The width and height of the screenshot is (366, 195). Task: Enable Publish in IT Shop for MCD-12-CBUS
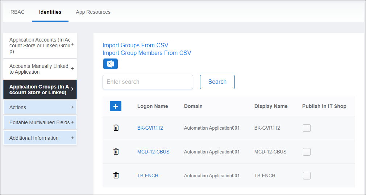pos(307,152)
